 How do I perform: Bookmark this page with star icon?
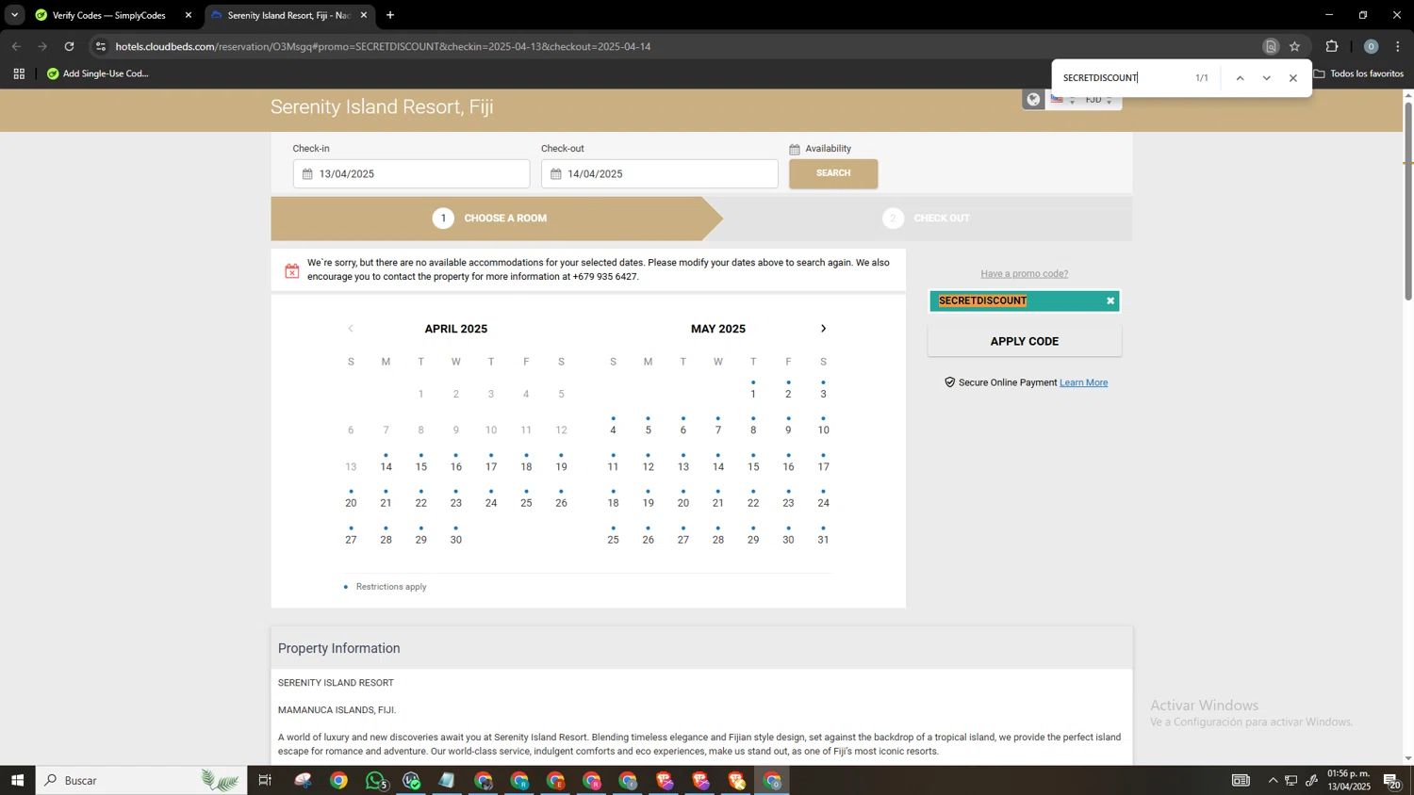tap(1295, 46)
